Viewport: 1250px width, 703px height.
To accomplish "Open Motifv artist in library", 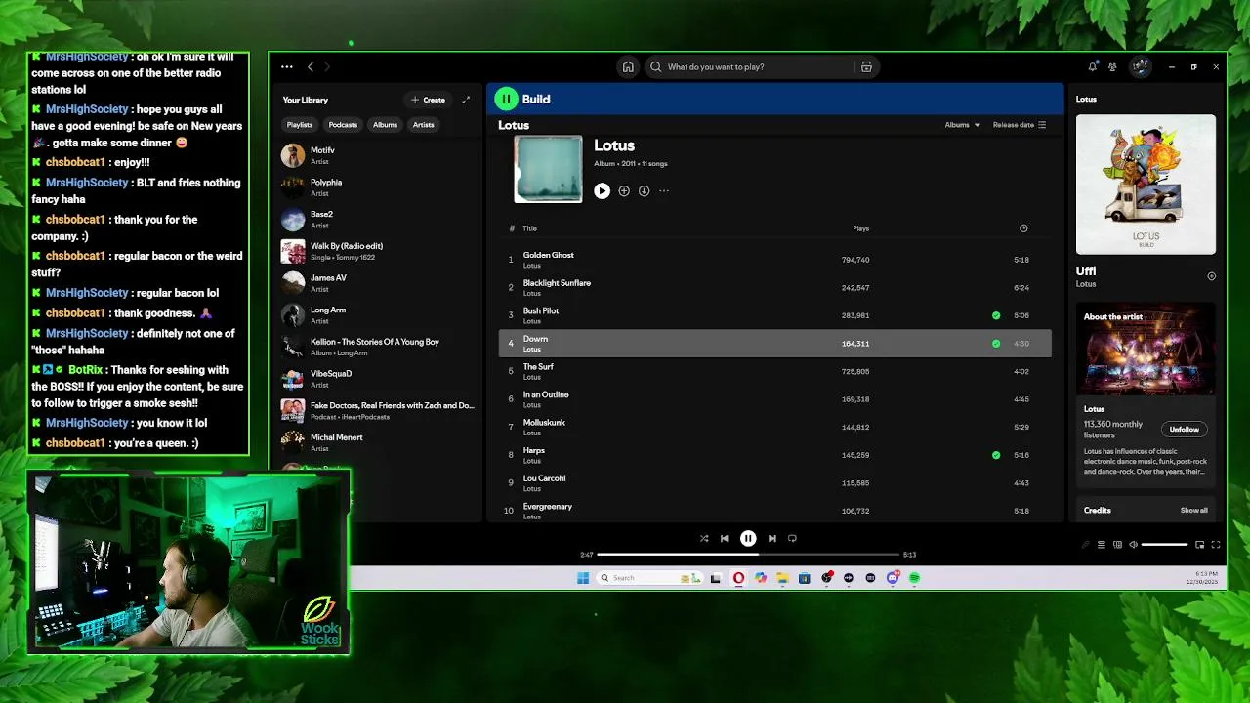I will click(377, 155).
